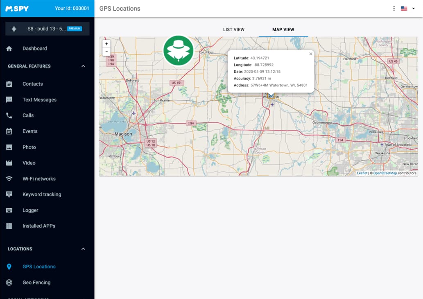Image resolution: width=423 pixels, height=299 pixels.
Task: Click the Calls phone icon
Action: [9, 115]
